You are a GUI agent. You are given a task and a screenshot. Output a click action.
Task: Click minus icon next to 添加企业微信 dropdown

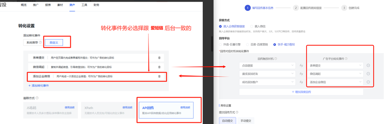(368, 82)
